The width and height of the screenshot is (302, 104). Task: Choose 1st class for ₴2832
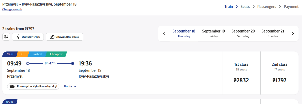coord(241,73)
